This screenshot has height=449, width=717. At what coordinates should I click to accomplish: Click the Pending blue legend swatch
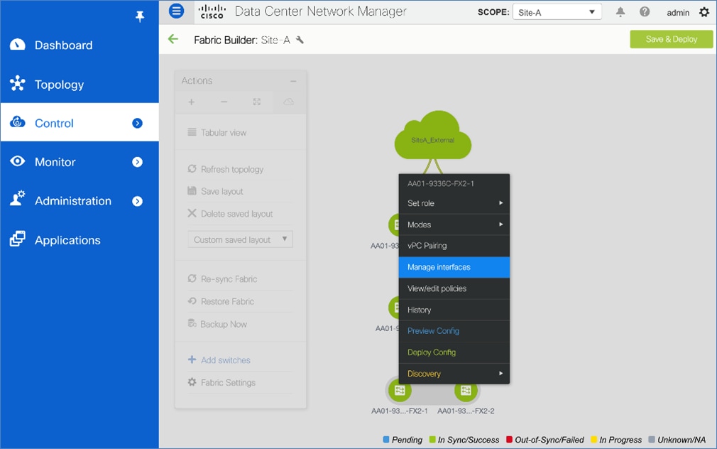[x=386, y=439]
